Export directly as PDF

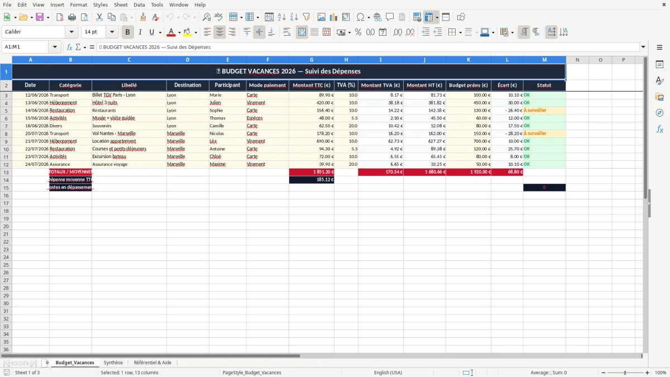60,17
